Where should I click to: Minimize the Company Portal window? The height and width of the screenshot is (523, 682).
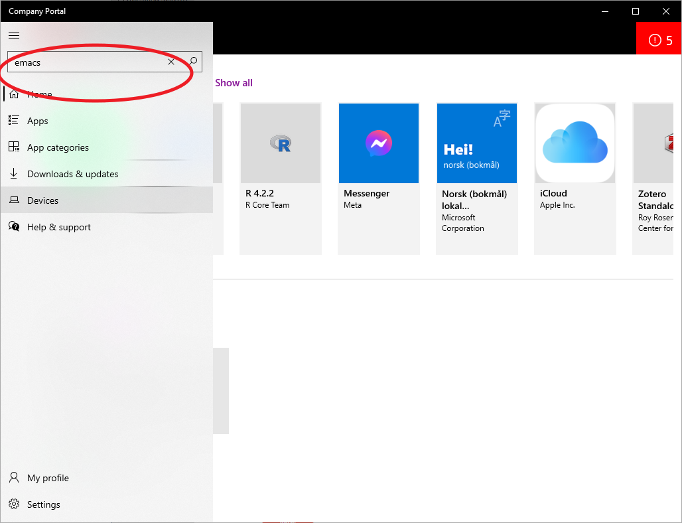(x=605, y=11)
